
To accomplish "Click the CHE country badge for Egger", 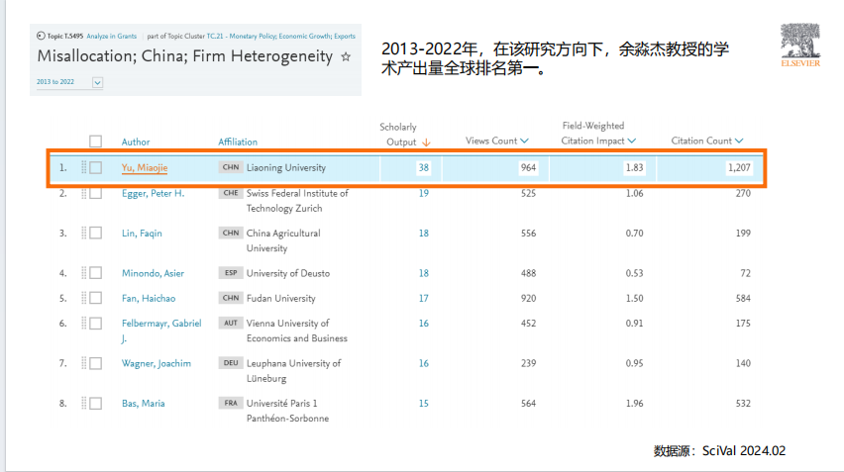I will pos(231,193).
